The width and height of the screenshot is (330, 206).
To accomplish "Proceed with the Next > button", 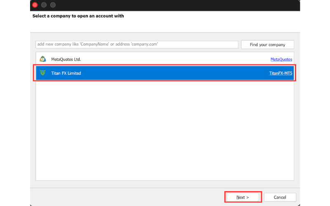I will pyautogui.click(x=243, y=197).
